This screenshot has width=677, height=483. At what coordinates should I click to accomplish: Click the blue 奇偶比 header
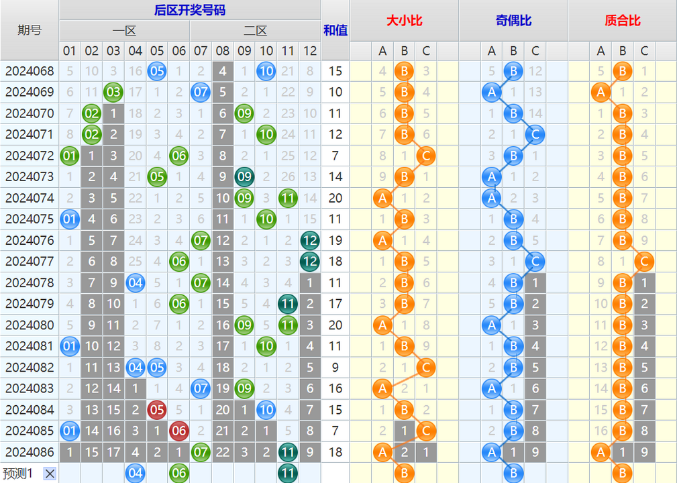point(513,20)
